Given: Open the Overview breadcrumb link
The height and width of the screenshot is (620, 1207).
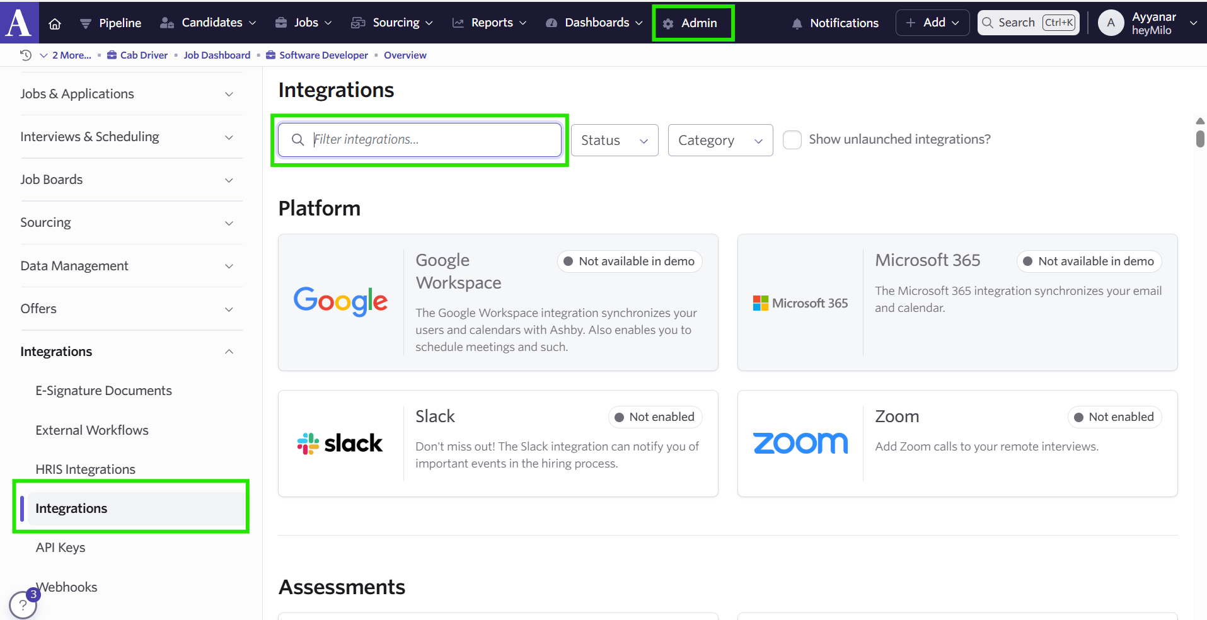Looking at the screenshot, I should pyautogui.click(x=405, y=55).
